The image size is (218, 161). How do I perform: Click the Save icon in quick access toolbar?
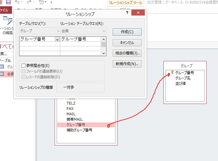(x=8, y=2)
